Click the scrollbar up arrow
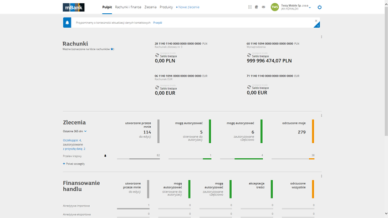Viewport: 388px width, 218px height. point(386,4)
